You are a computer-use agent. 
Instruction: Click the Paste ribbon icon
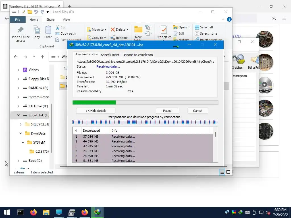pos(48,30)
